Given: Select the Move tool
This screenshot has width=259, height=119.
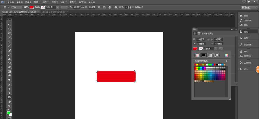Looking at the screenshot, I should coord(9,25).
